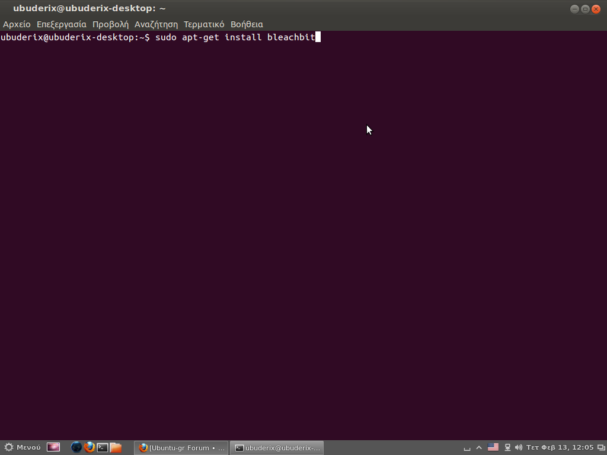Click the volume speaker tray icon
The width and height of the screenshot is (607, 455).
519,448
